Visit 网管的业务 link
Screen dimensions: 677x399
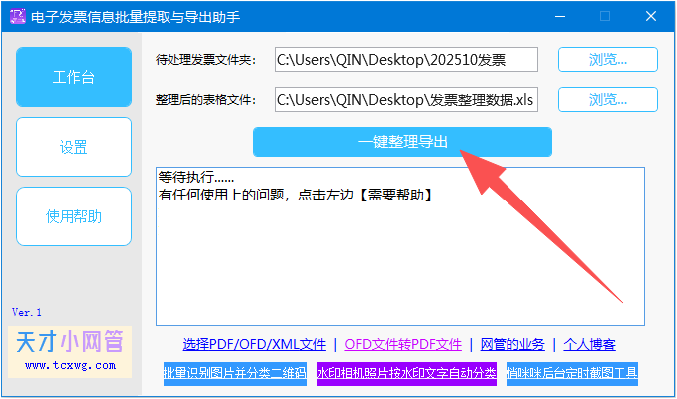click(512, 344)
